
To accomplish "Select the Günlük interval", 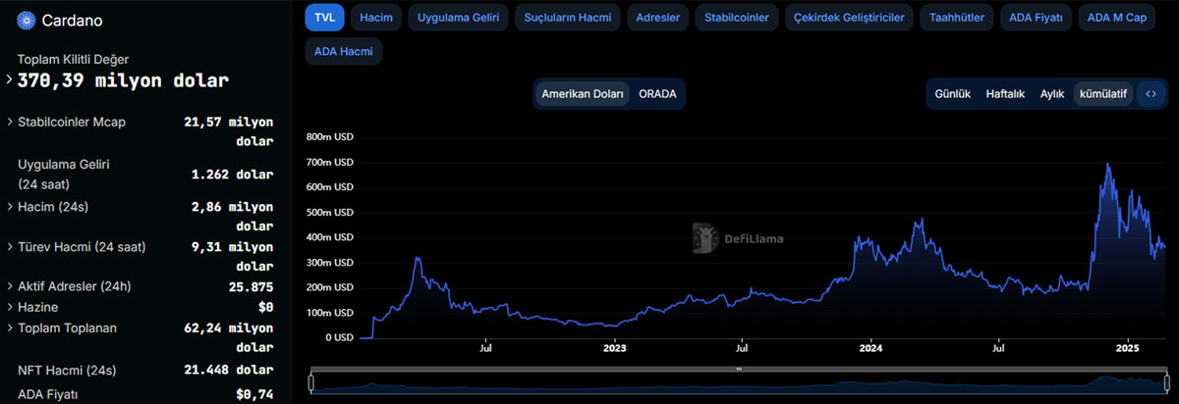I will [x=952, y=94].
